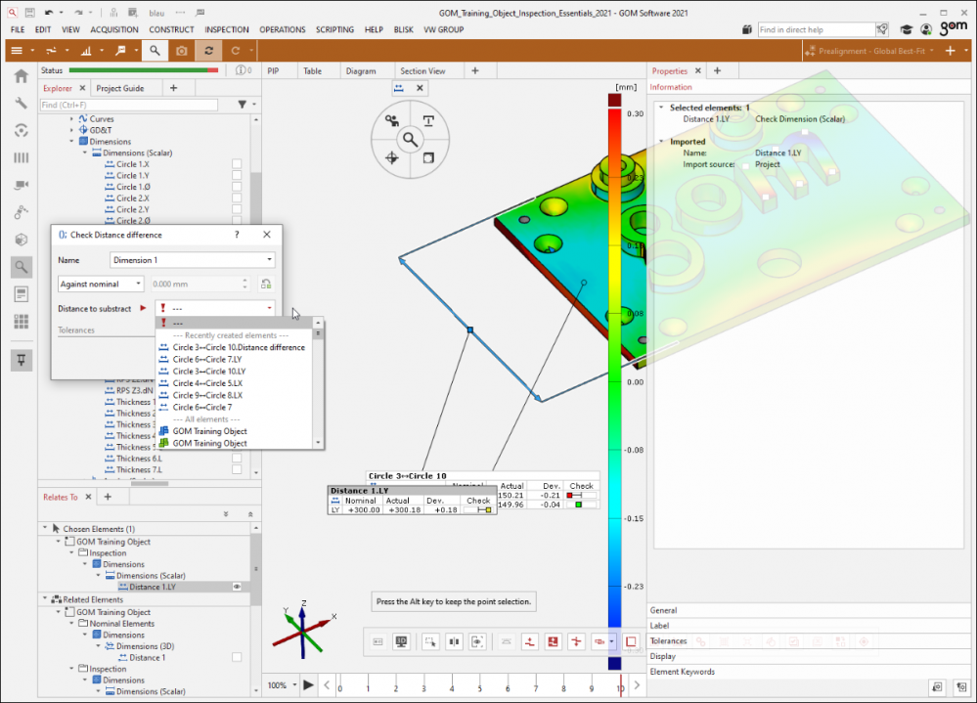Image resolution: width=977 pixels, height=703 pixels.
Task: Click the home icon in left sidebar
Action: coord(21,76)
